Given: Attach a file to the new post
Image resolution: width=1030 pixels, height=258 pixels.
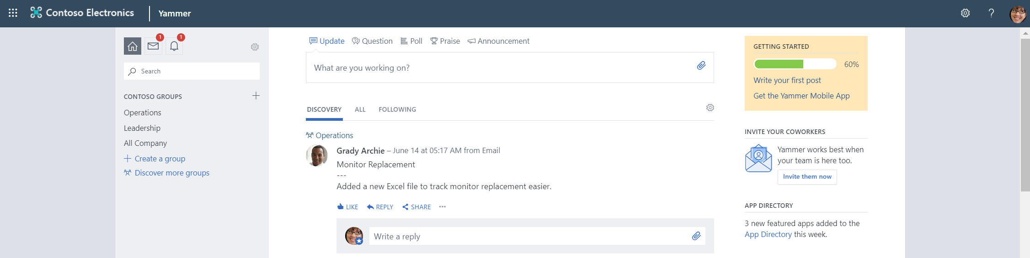Looking at the screenshot, I should (701, 66).
